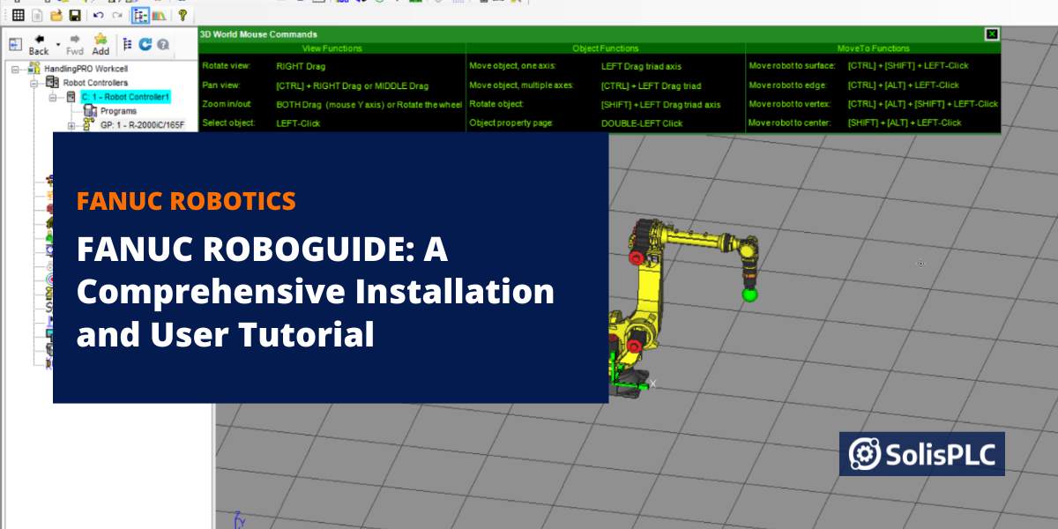Click the SolisPLC logo
Image resolution: width=1058 pixels, height=529 pixels.
click(x=921, y=453)
